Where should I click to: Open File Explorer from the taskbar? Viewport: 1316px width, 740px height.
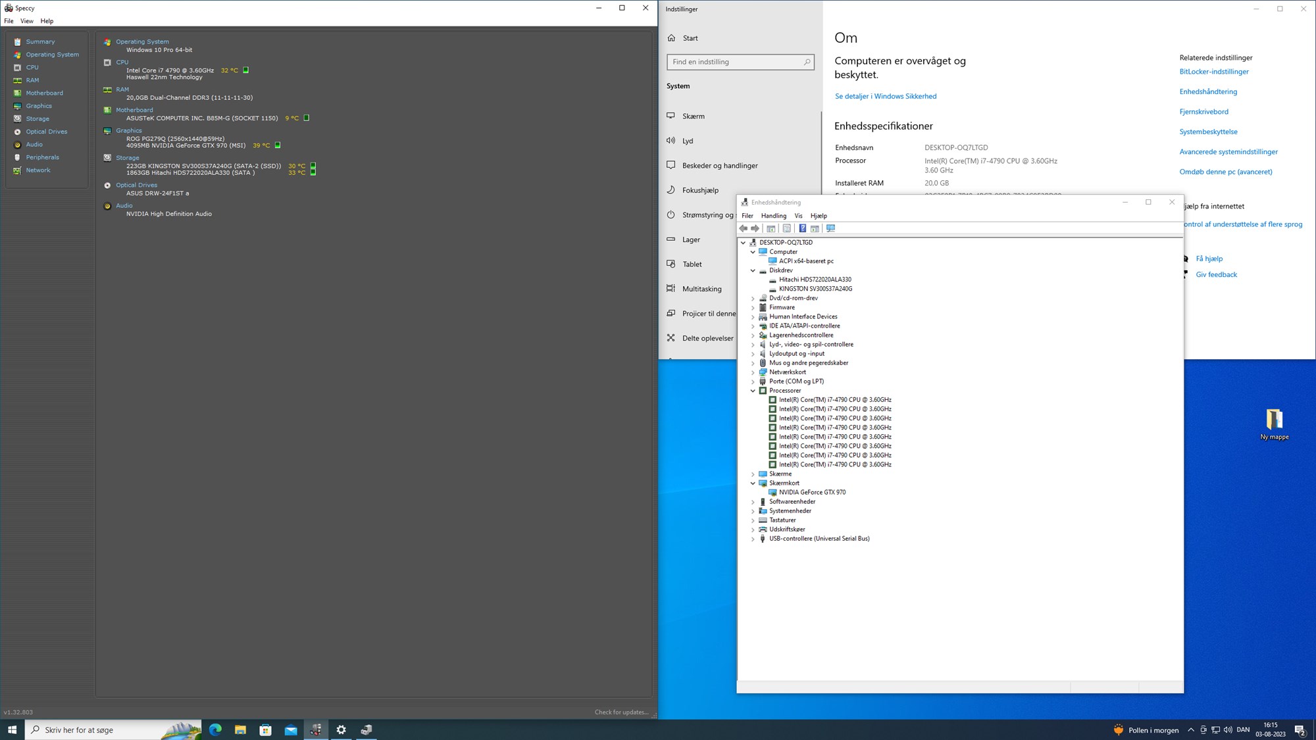240,729
